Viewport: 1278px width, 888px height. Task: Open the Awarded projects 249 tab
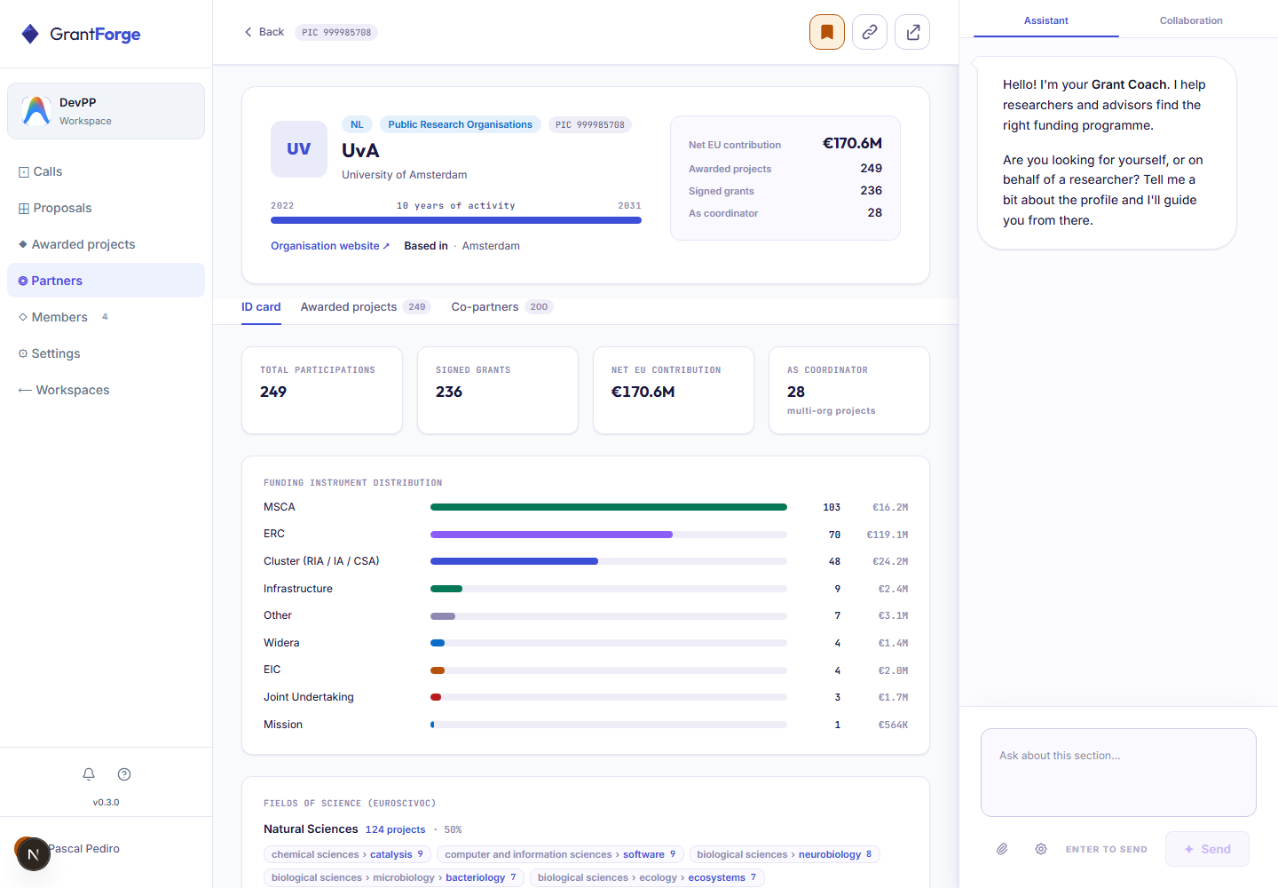click(x=365, y=307)
